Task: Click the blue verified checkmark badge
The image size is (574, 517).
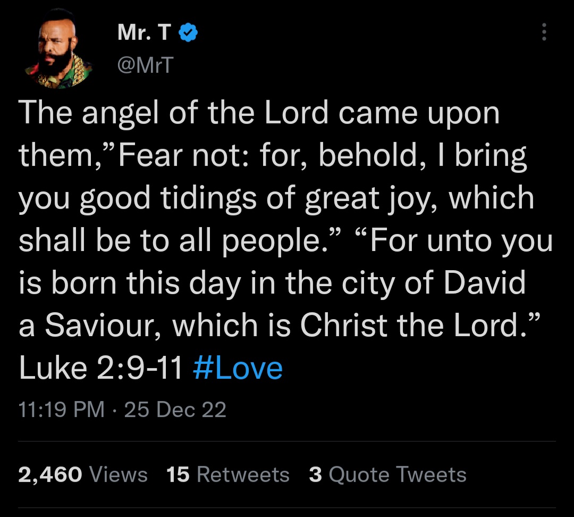Action: 188,32
